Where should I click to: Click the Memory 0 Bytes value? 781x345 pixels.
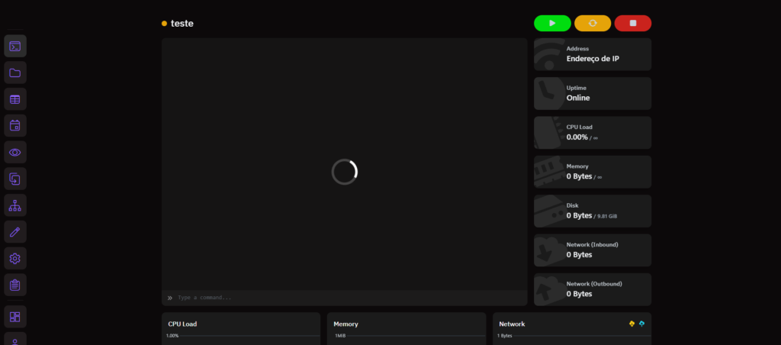click(x=580, y=176)
